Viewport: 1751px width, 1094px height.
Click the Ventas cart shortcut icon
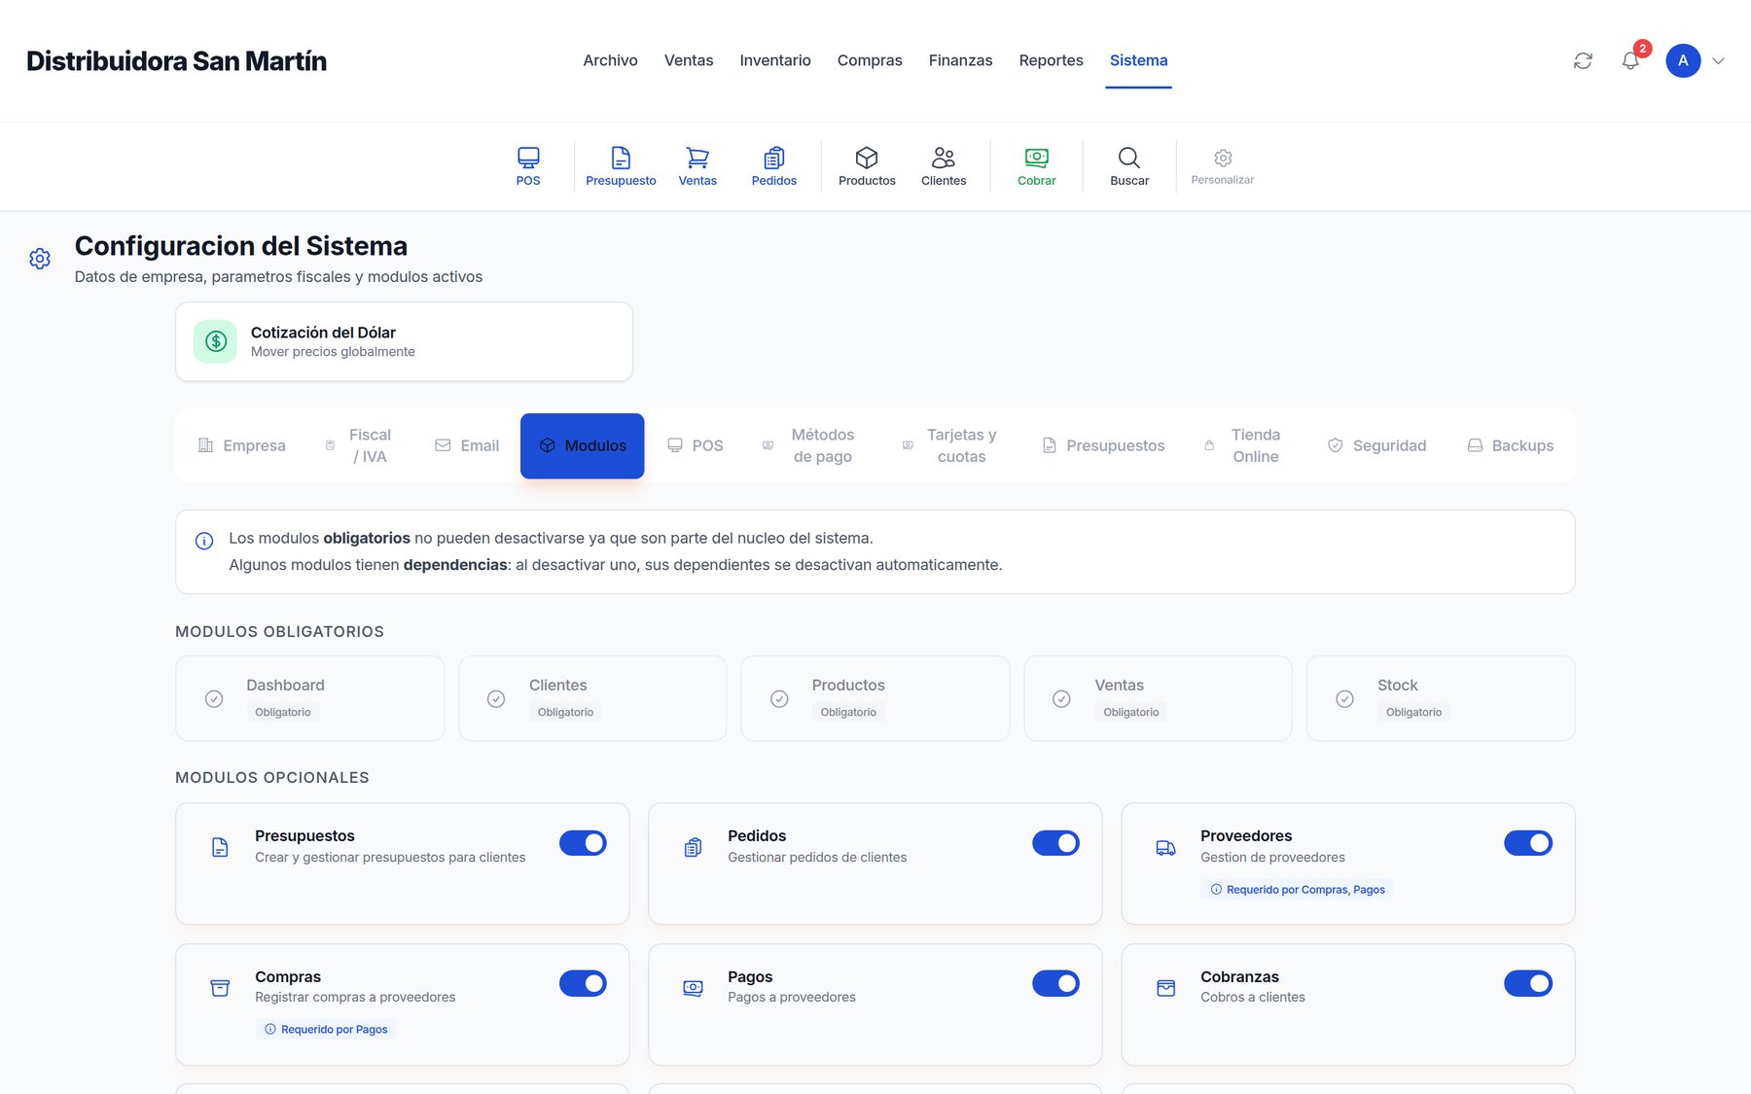coord(697,166)
